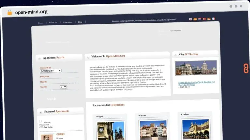This screenshot has height=140, width=250.
Task: Click the Warsaw title in Recommended Destinations
Action: pyautogui.click(x=142, y=116)
